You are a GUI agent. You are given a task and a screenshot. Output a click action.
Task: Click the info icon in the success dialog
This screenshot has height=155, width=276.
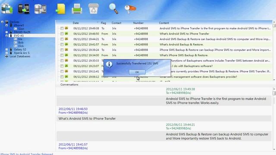click(109, 65)
